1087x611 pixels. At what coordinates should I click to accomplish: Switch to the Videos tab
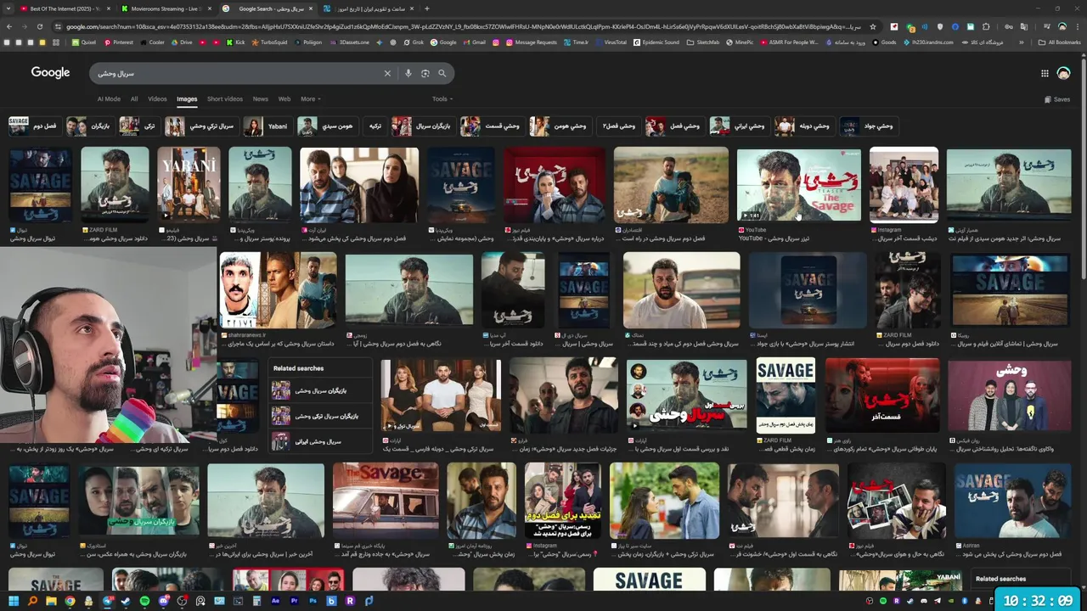[x=157, y=99]
